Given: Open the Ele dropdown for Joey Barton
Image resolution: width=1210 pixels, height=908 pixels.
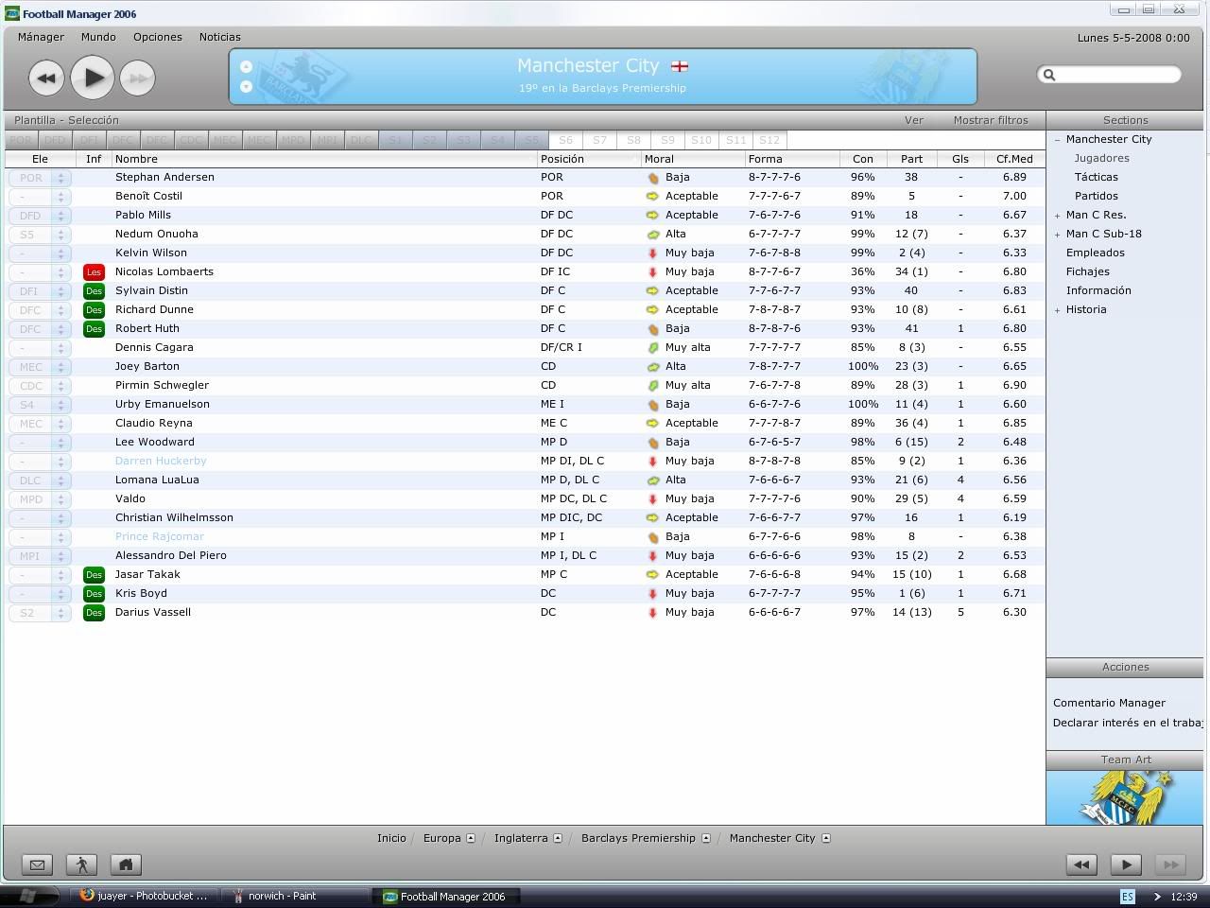Looking at the screenshot, I should (x=60, y=367).
